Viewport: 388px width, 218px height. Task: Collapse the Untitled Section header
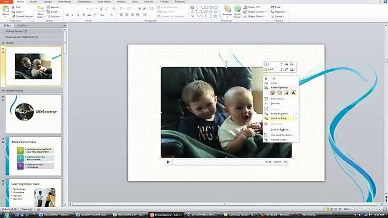click(x=3, y=91)
